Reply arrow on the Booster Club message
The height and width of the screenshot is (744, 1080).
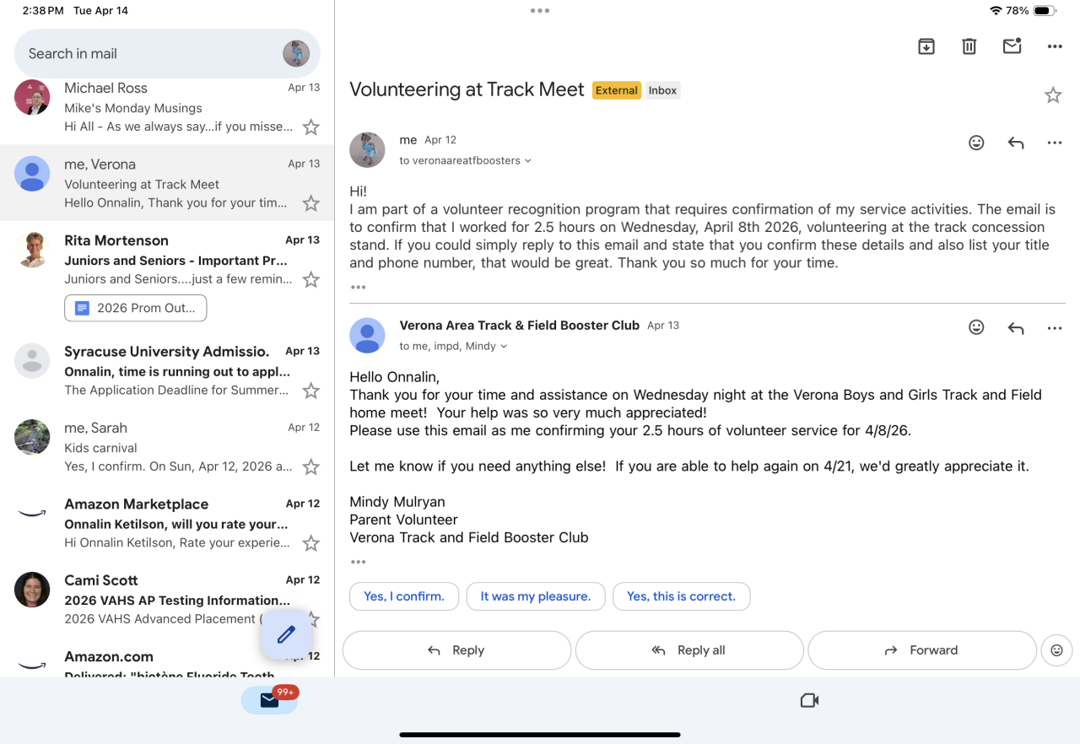click(x=1016, y=327)
